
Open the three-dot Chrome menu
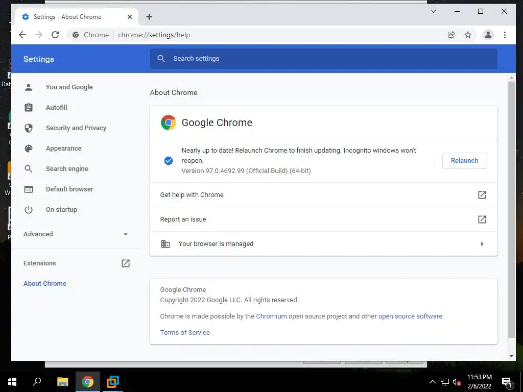click(505, 35)
